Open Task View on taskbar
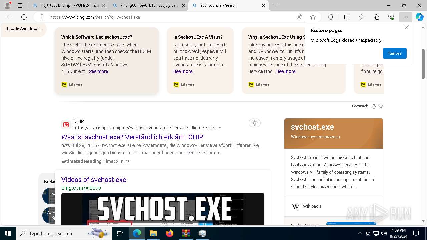 coord(120,233)
